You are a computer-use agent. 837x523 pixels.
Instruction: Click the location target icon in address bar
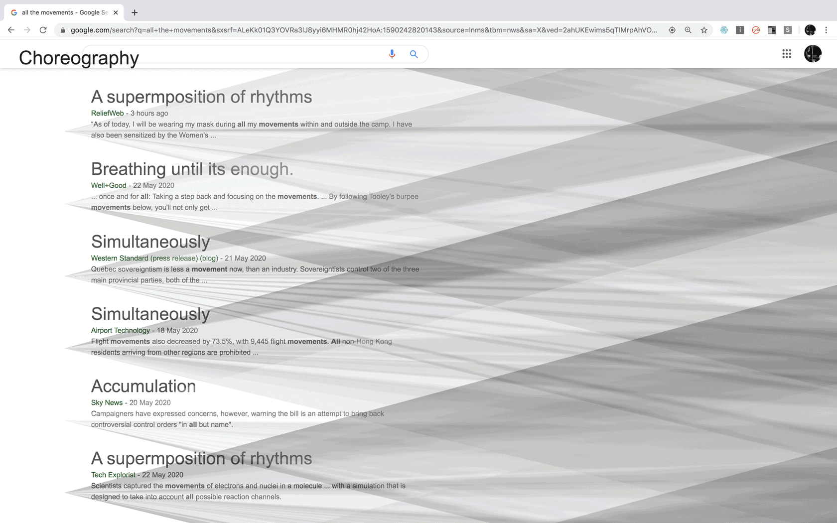click(672, 30)
